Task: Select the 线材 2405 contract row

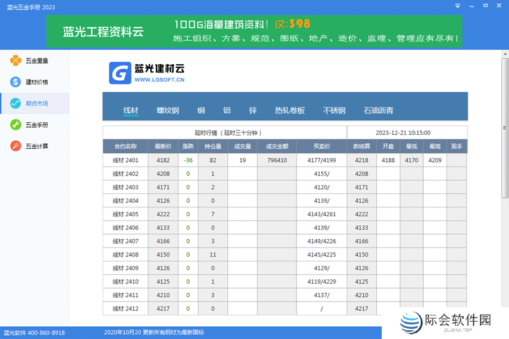Action: [x=285, y=214]
